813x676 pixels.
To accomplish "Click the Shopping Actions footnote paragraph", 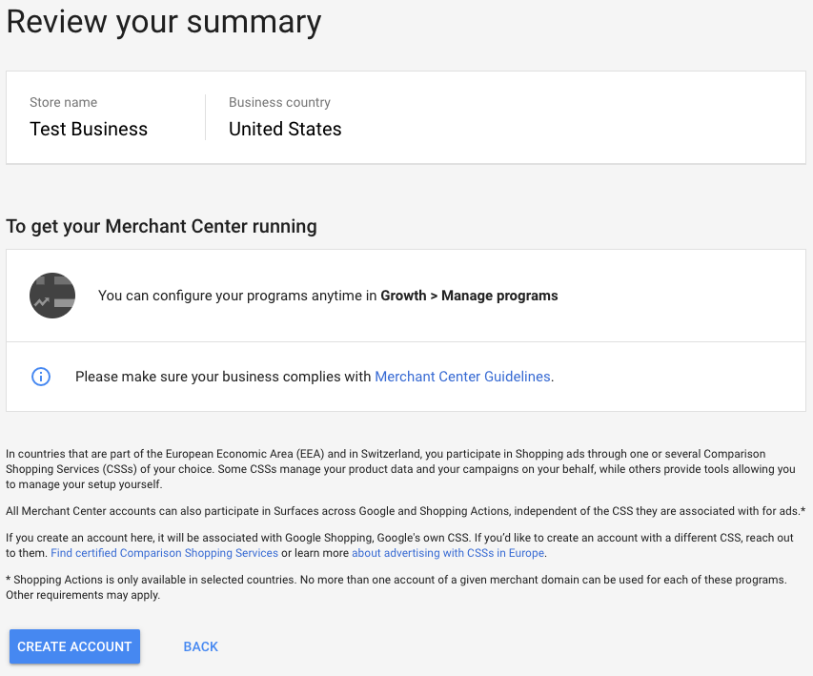I will (x=396, y=587).
